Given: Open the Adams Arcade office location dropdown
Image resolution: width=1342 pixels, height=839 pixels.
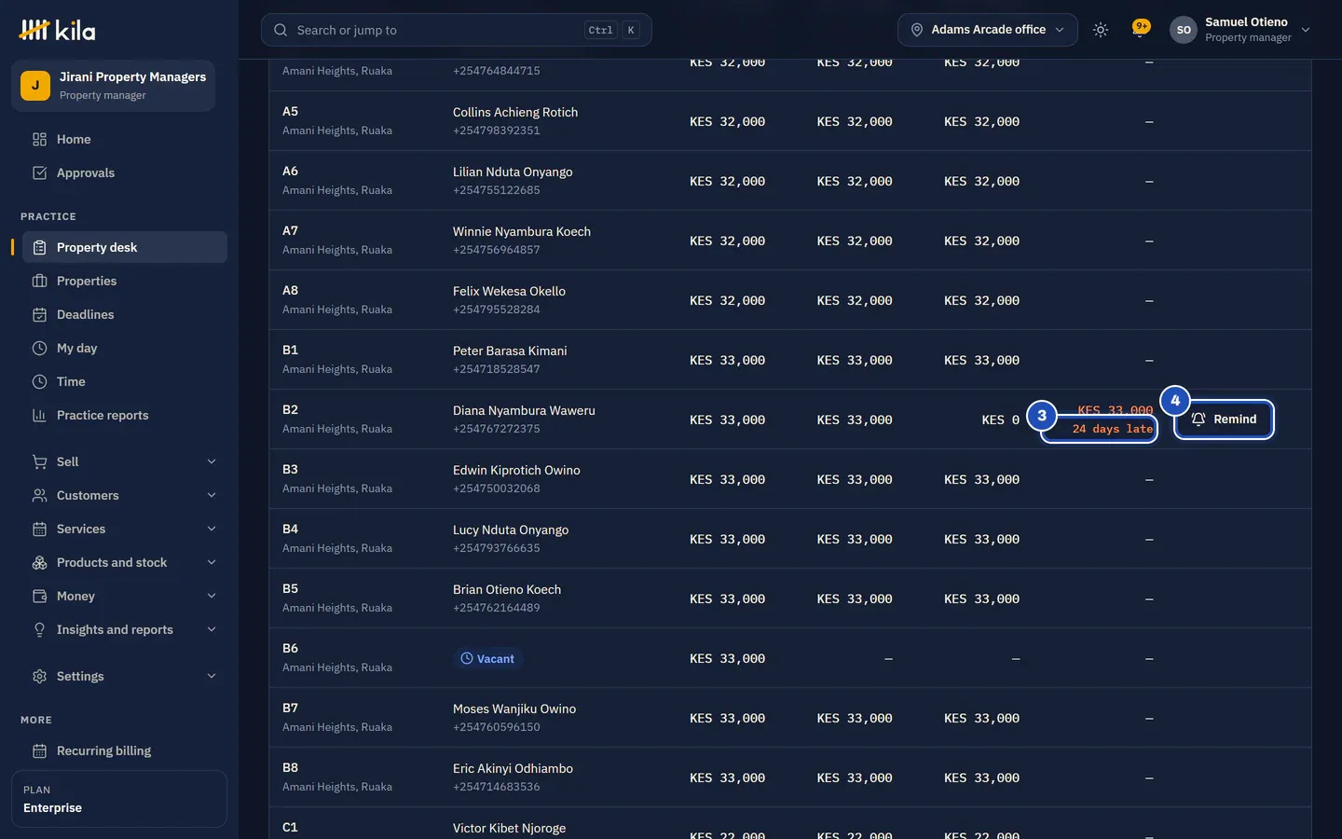Looking at the screenshot, I should click(987, 30).
